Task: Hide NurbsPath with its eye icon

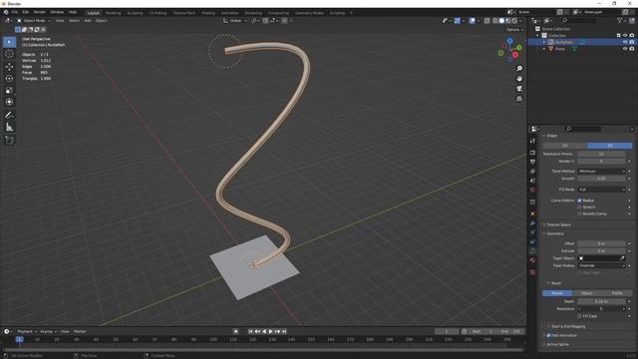Action: 625,42
